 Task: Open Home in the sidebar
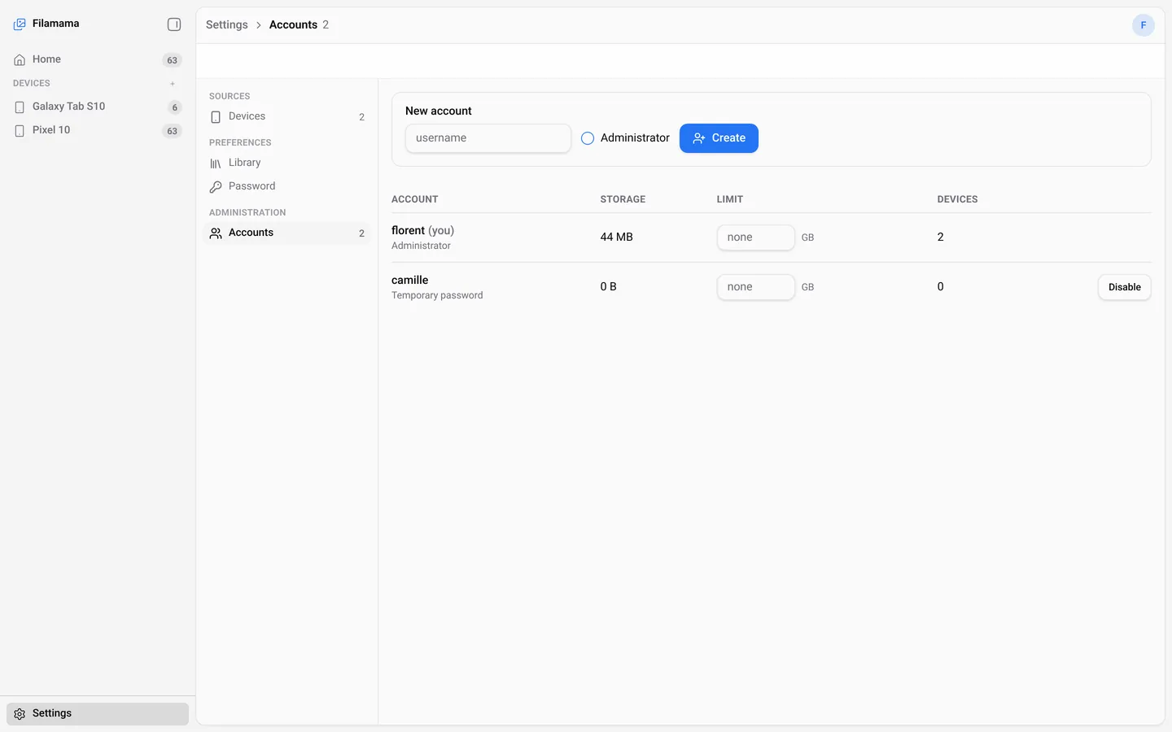pos(98,59)
